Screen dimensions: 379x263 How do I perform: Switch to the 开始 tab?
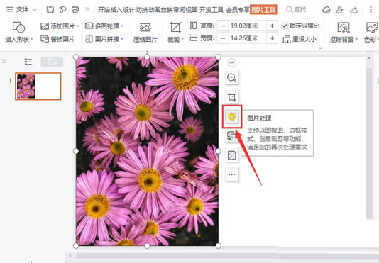(x=104, y=10)
